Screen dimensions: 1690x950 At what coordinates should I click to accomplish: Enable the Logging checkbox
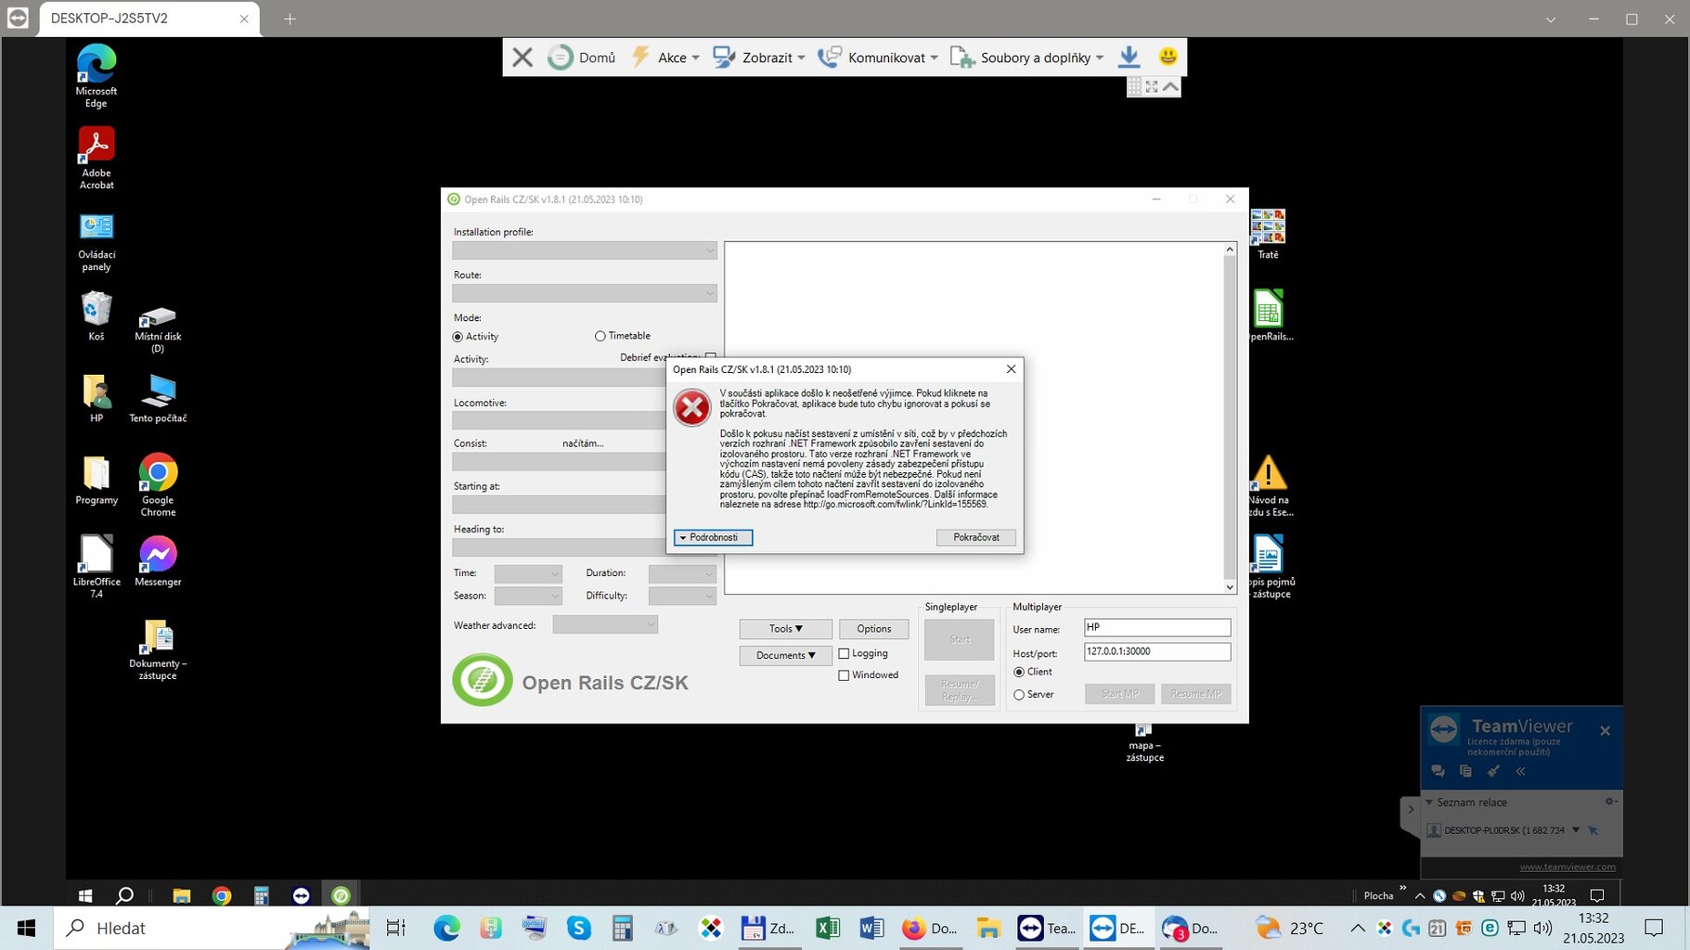tap(844, 654)
